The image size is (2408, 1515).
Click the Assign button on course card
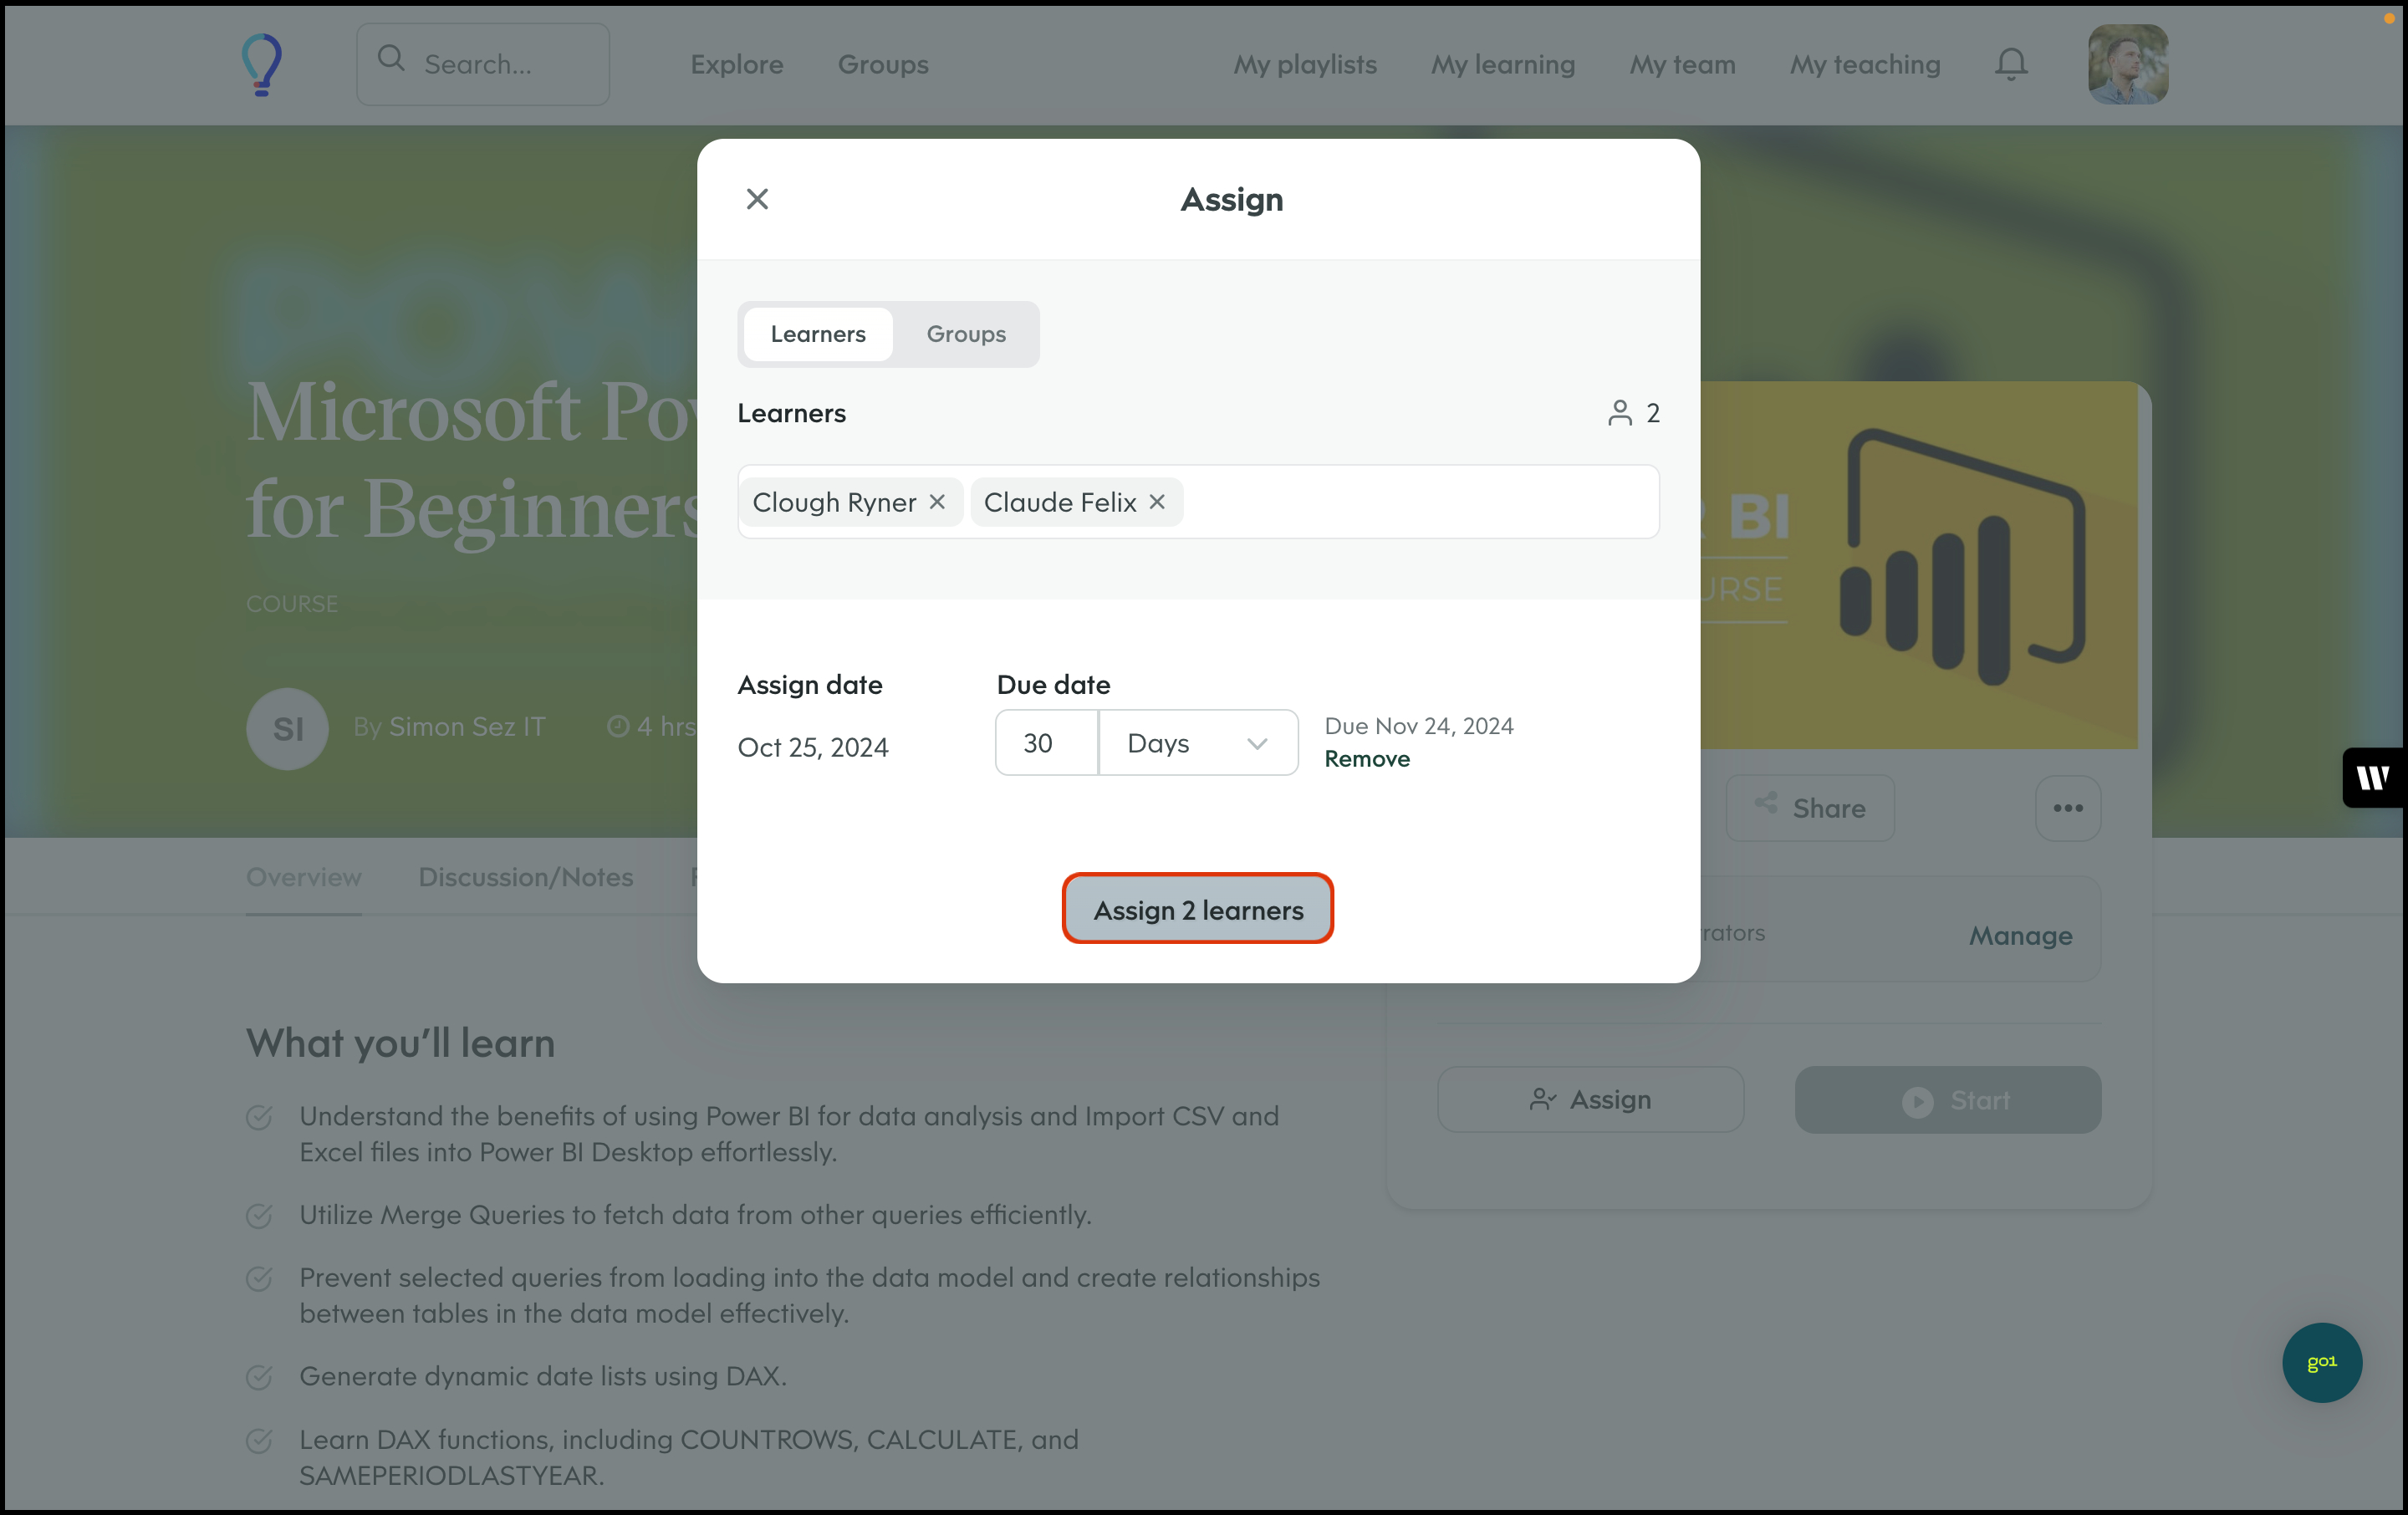(1590, 1099)
